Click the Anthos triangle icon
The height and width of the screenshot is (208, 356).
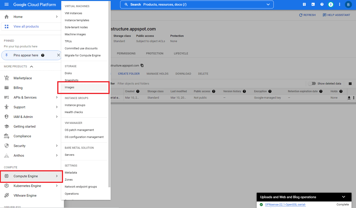point(7,156)
